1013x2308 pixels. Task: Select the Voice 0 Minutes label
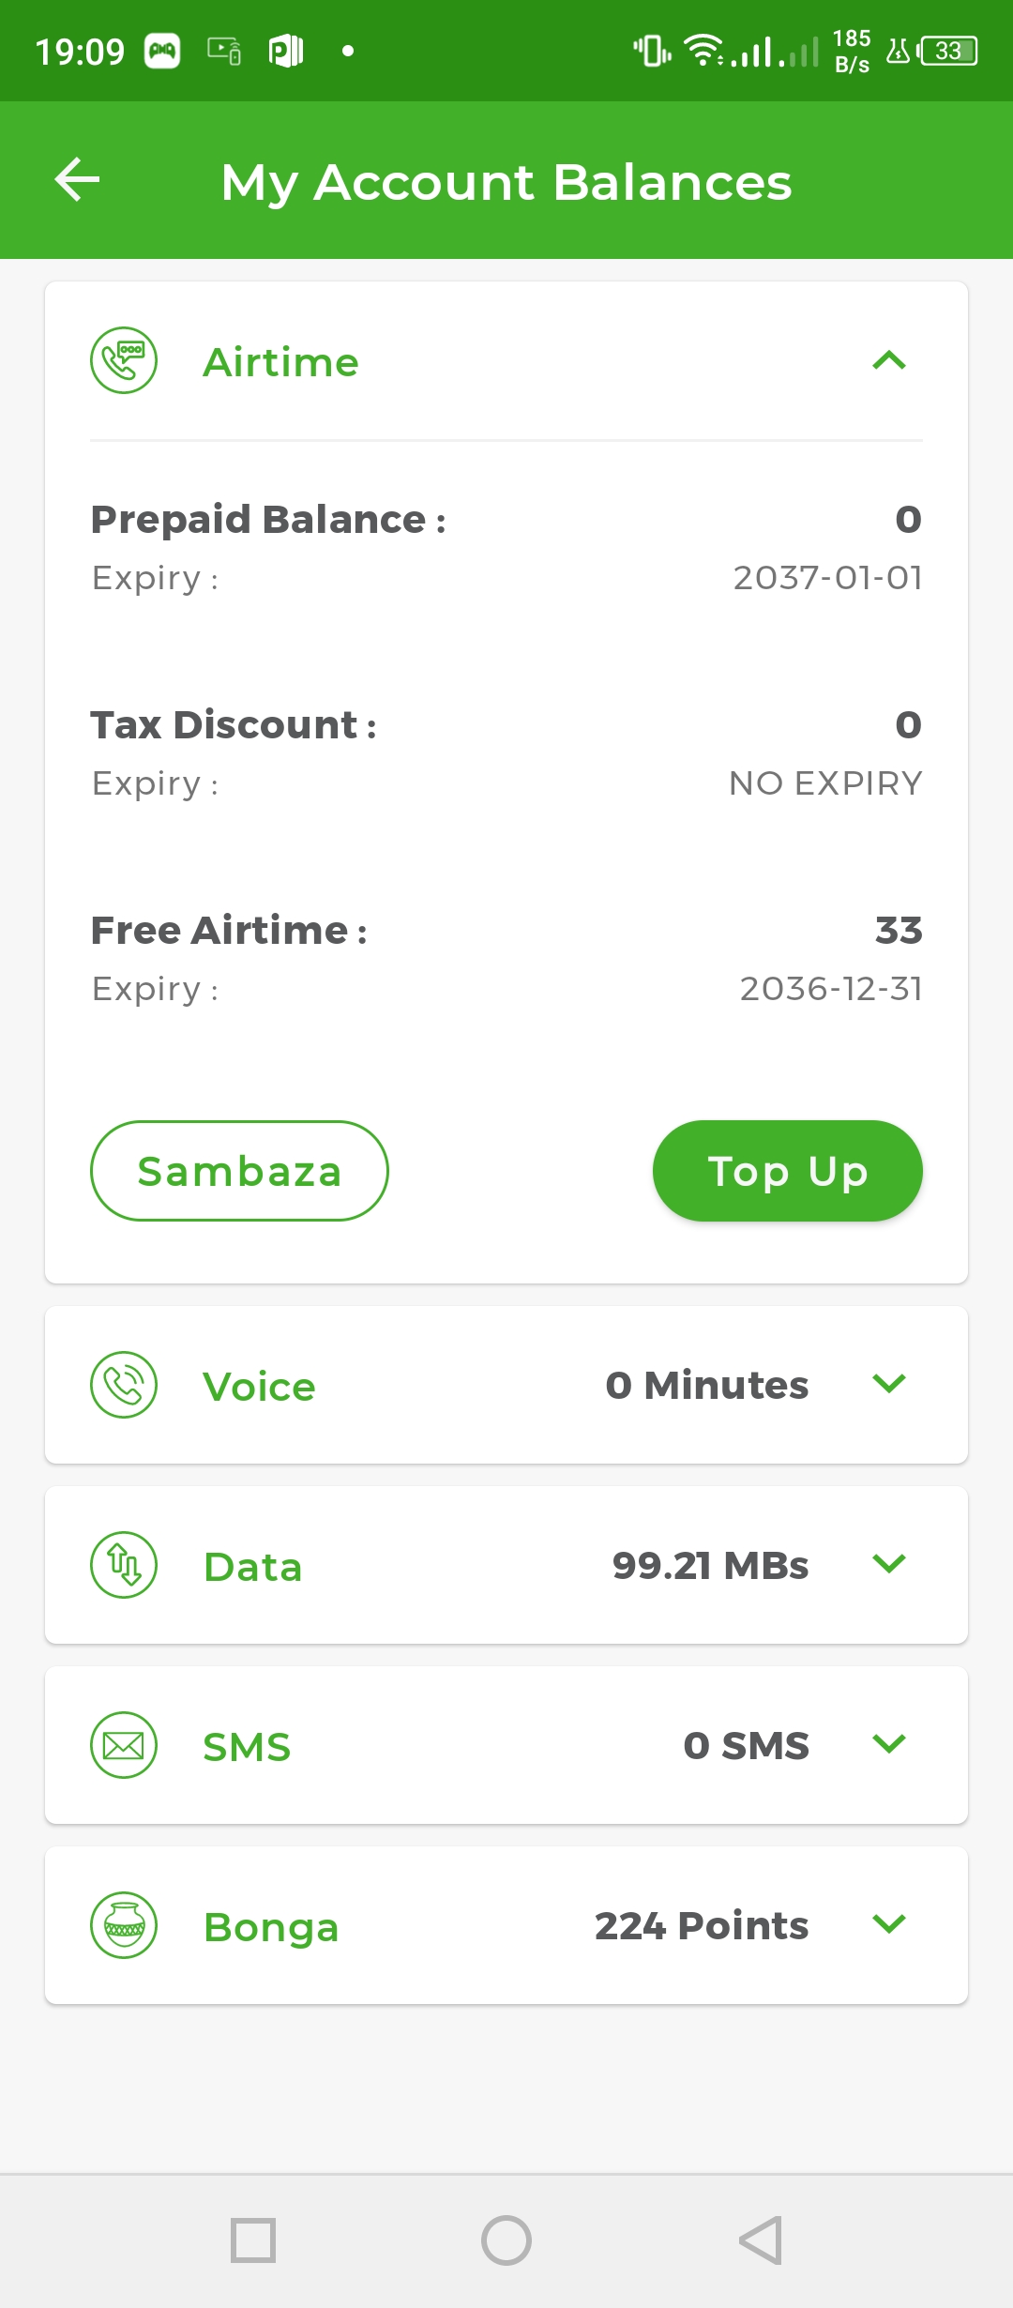click(707, 1386)
